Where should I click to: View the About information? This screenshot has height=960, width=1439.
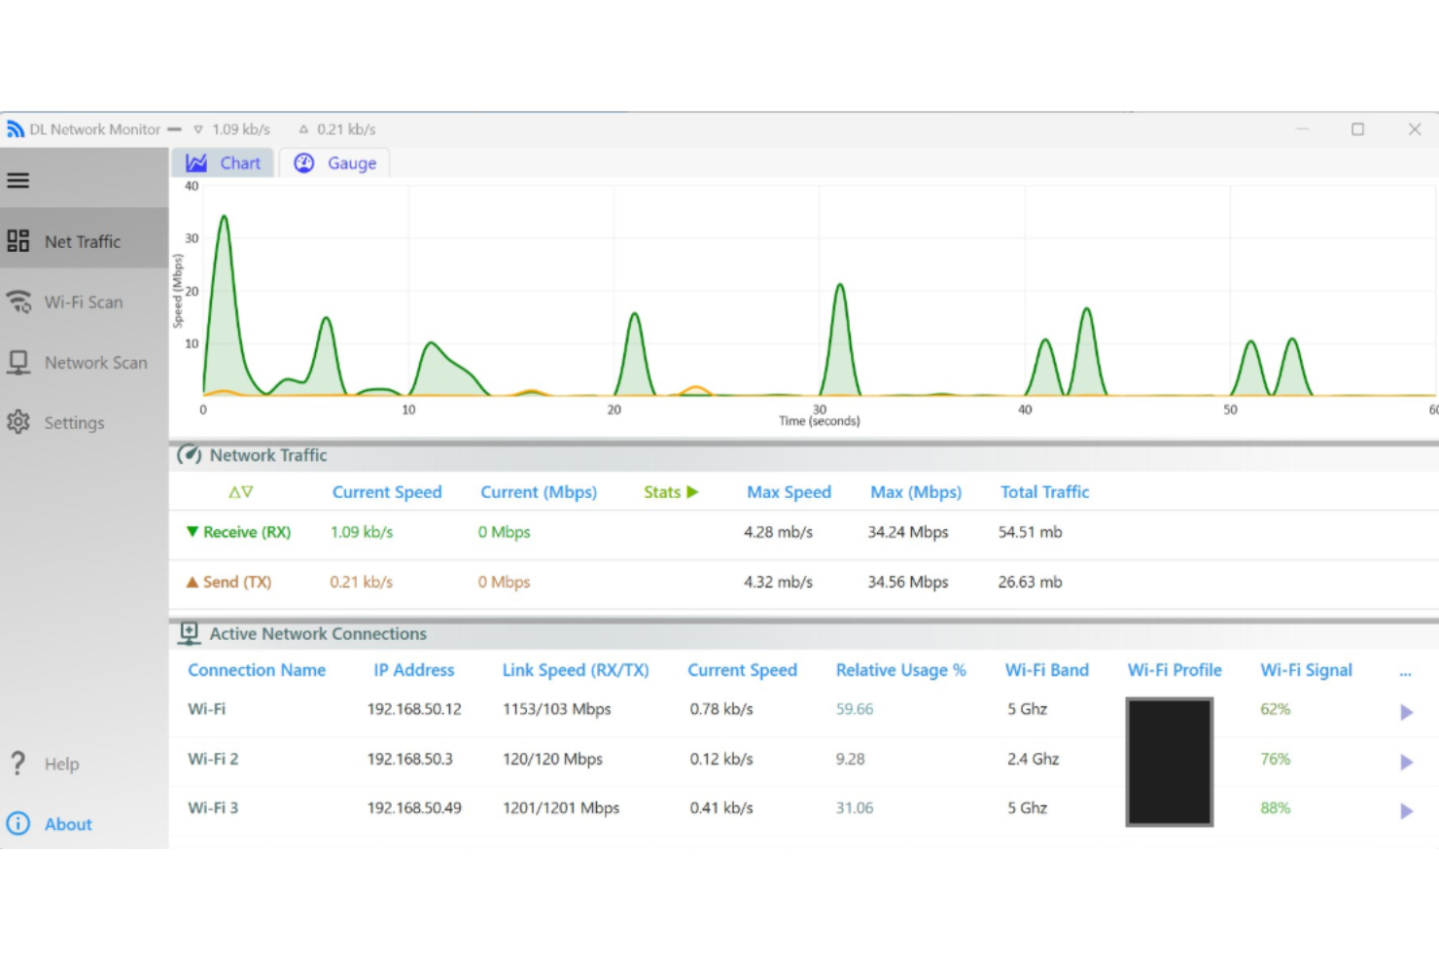pyautogui.click(x=67, y=824)
